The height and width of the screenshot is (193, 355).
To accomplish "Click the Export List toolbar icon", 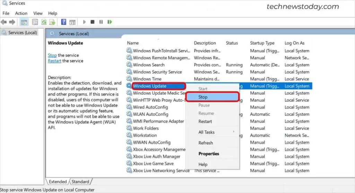I will [x=52, y=22].
